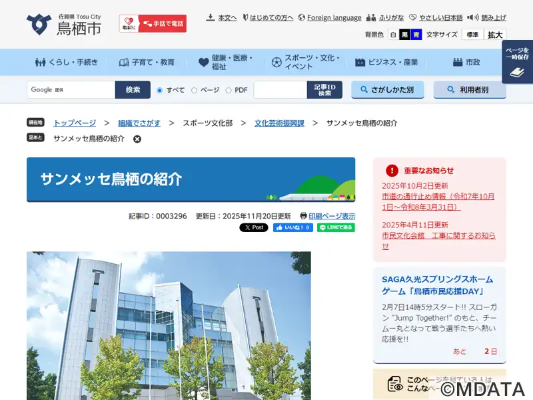The width and height of the screenshot is (533, 400).
Task: Open the 手話で電話 sign language phone banner
Action: [153, 23]
